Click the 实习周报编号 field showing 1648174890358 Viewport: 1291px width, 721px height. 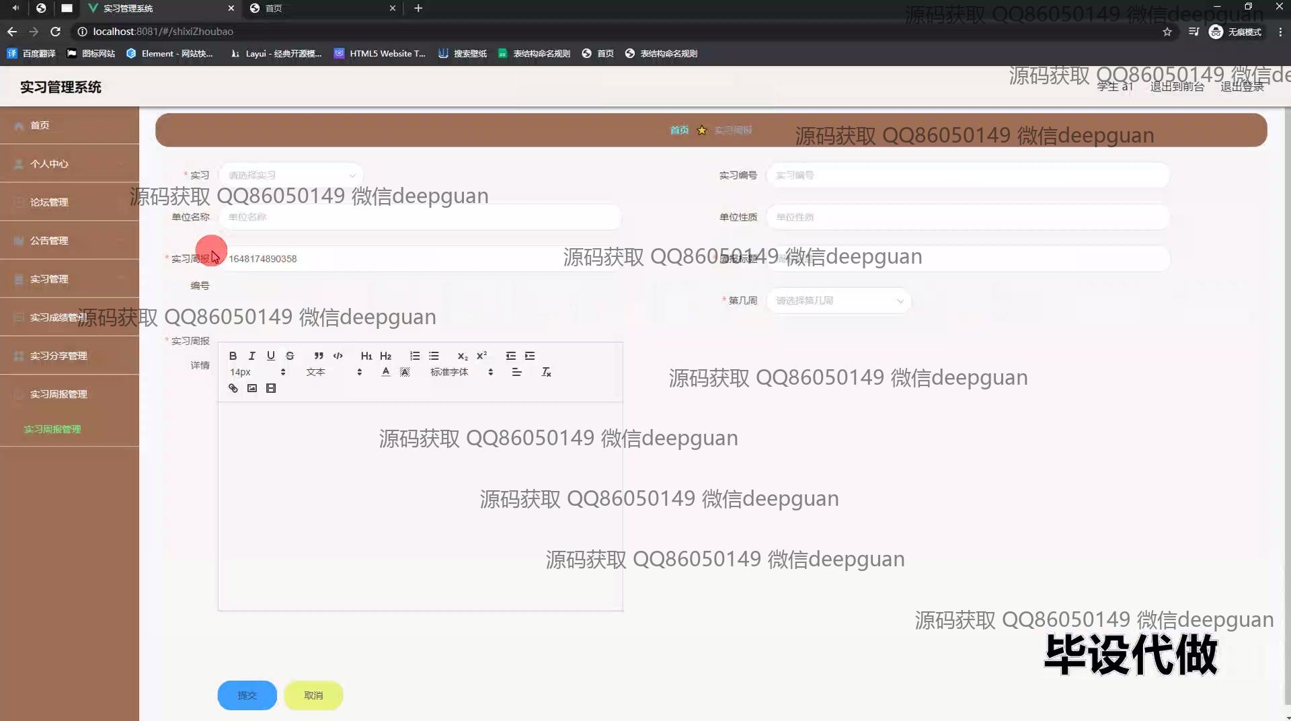[420, 259]
